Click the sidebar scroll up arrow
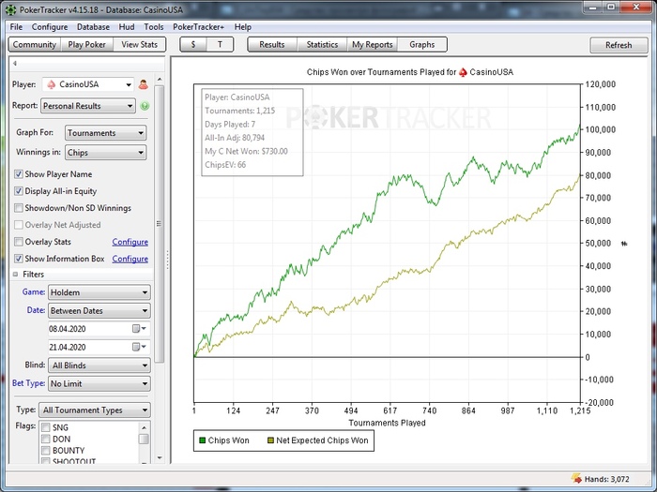657x492 pixels. coord(160,79)
